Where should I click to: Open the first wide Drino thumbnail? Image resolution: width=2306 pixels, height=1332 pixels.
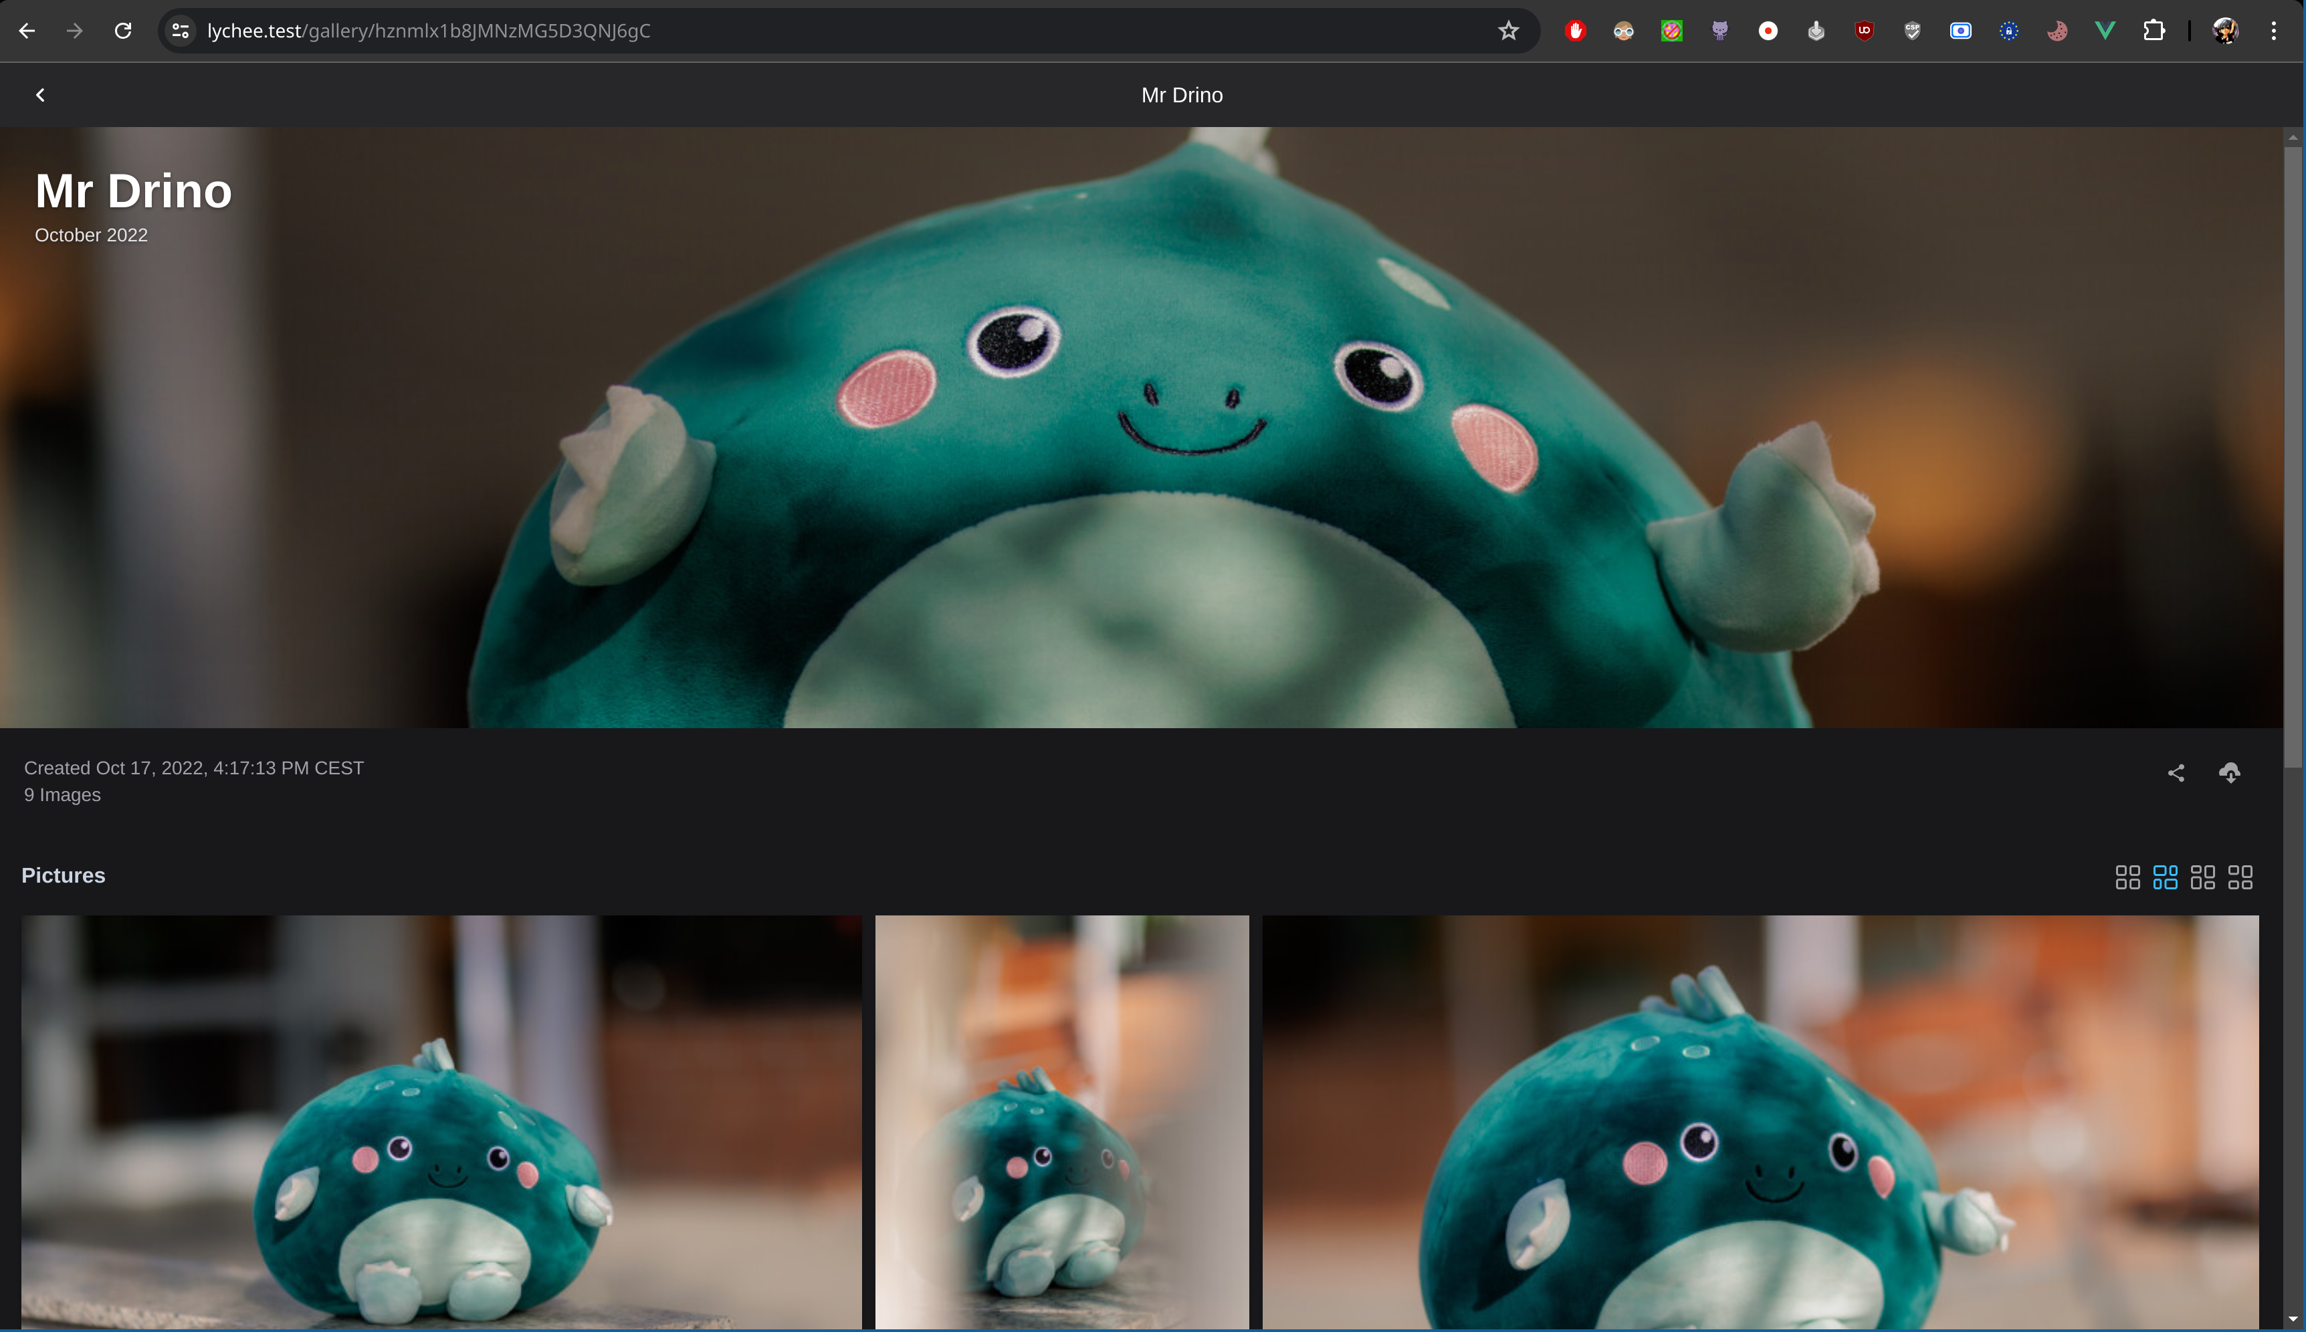coord(442,1123)
